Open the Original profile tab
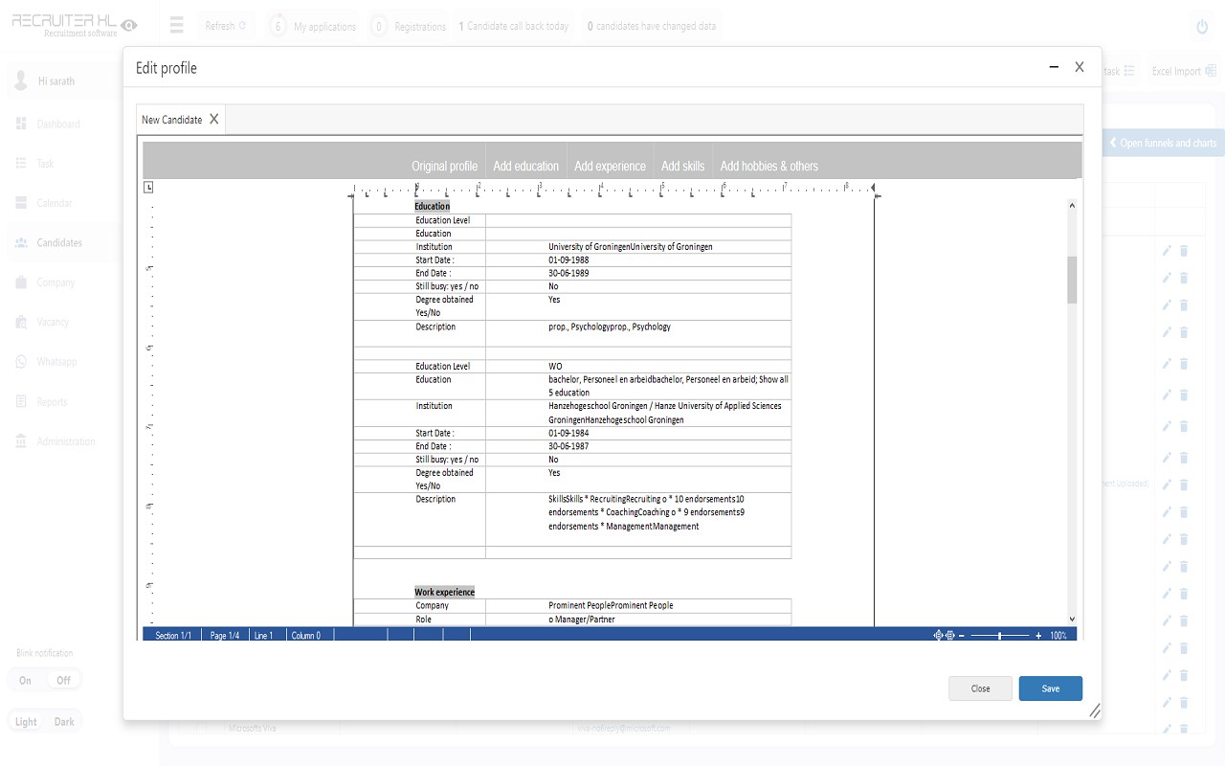 coord(445,166)
